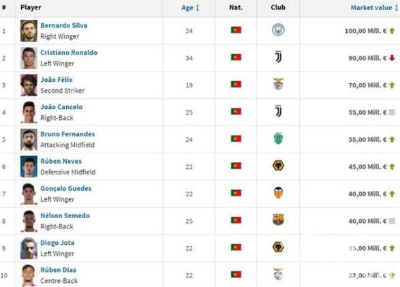The width and height of the screenshot is (400, 287).
Task: Open Bruno Fernandes profile link
Action: pos(67,134)
